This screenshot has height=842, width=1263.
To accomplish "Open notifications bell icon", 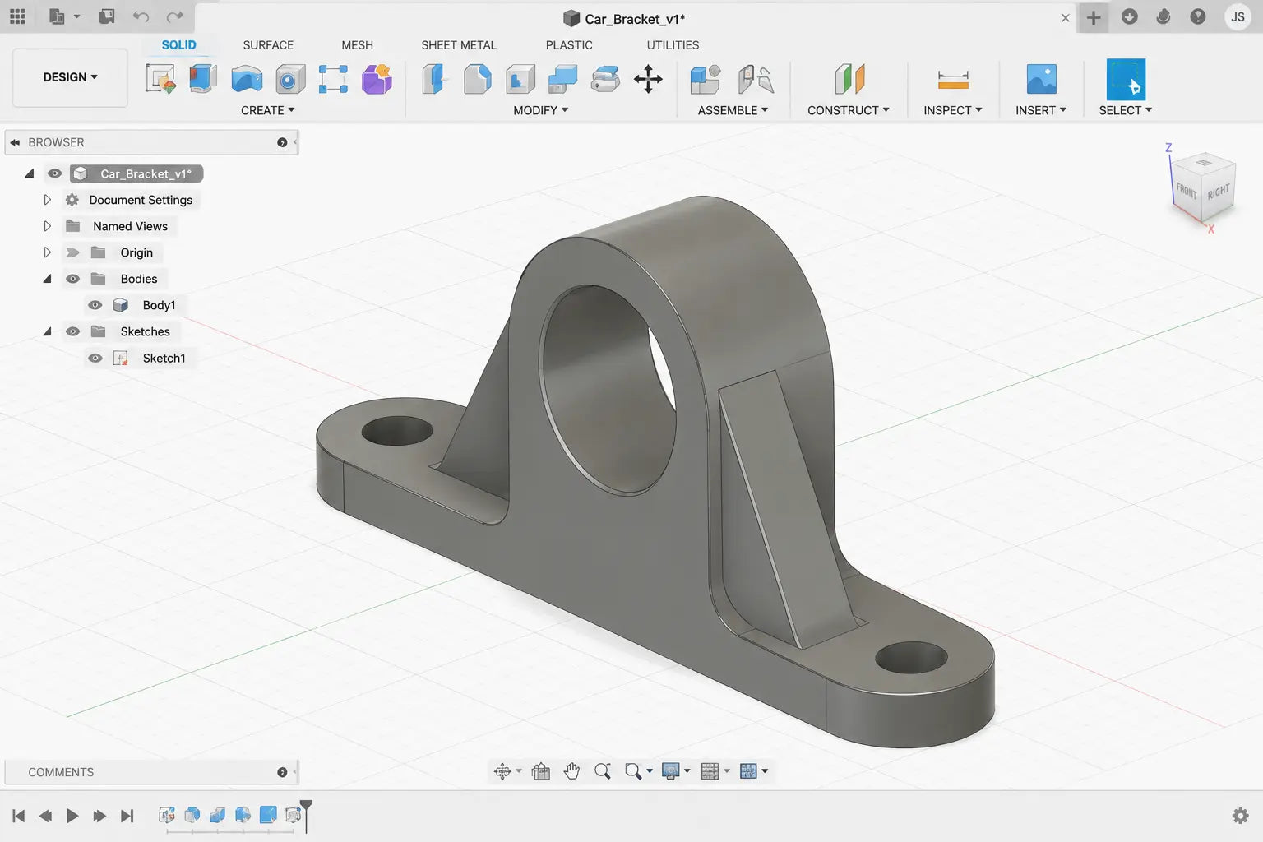I will pyautogui.click(x=1164, y=16).
